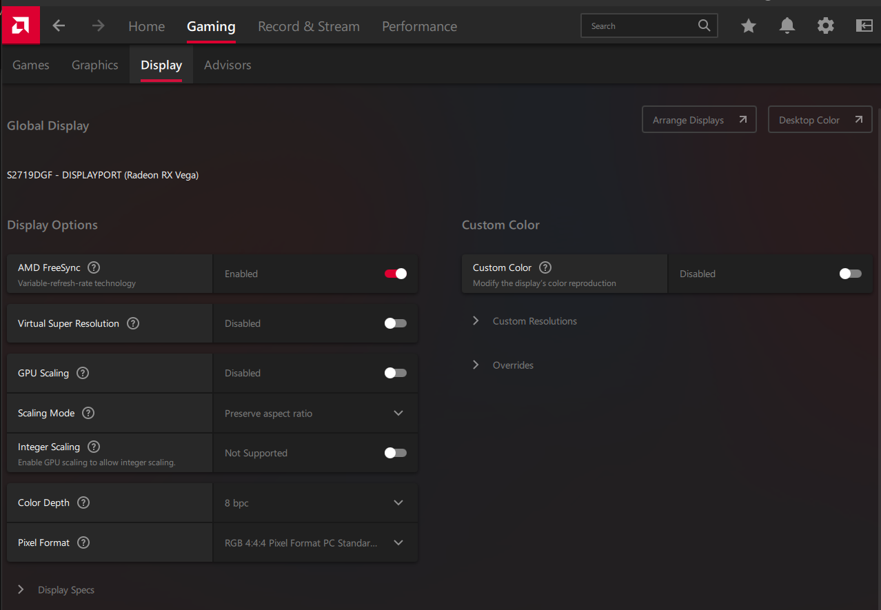Viewport: 881px width, 610px height.
Task: Show help for AMD FreeSync
Action: tap(94, 267)
